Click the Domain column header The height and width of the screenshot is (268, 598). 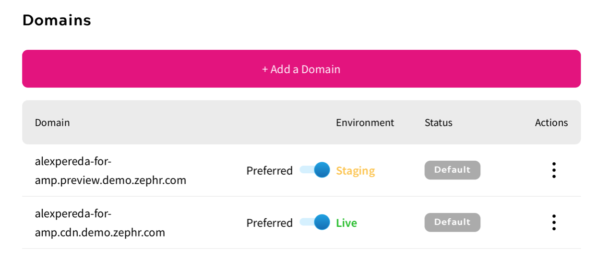[x=52, y=123]
